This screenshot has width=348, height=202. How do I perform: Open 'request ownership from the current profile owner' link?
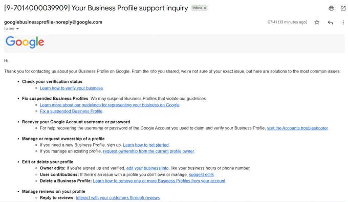click(148, 151)
